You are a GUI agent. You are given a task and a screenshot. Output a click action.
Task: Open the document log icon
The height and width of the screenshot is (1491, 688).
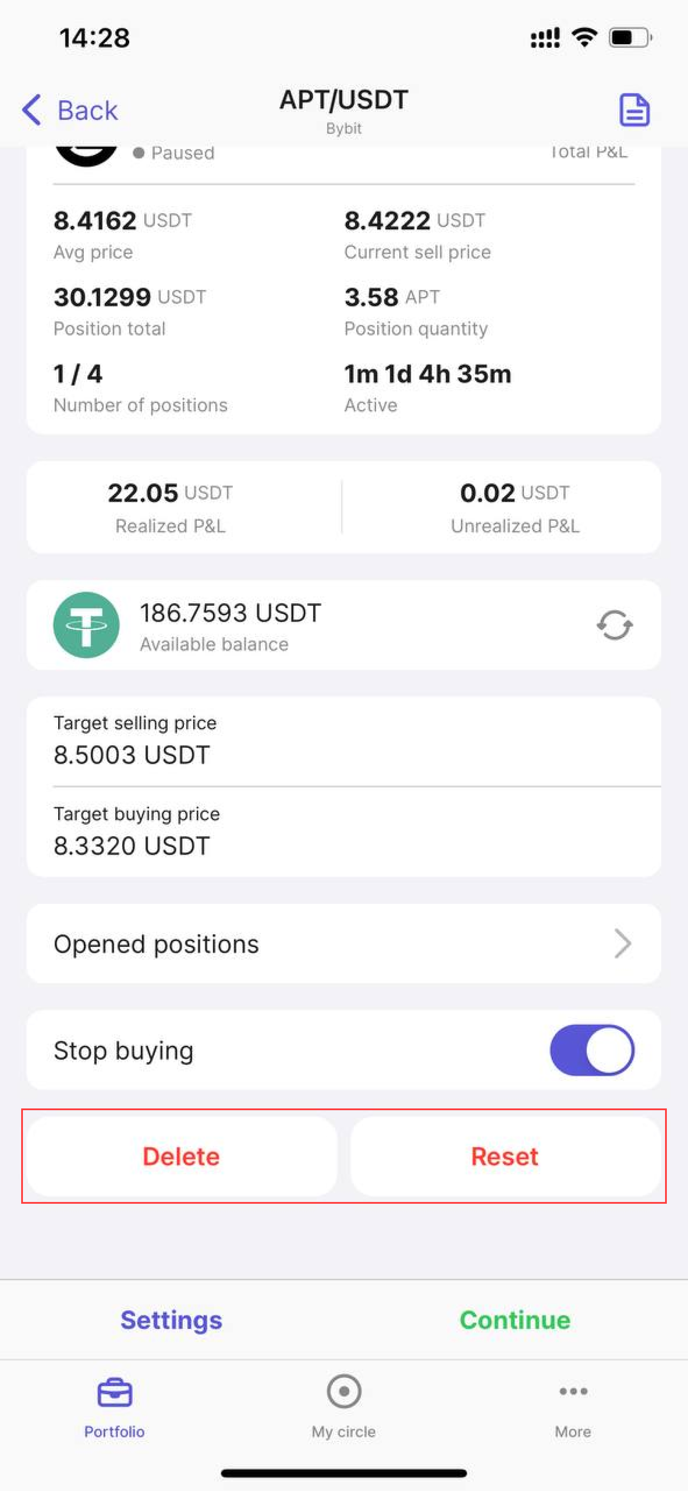pos(634,110)
